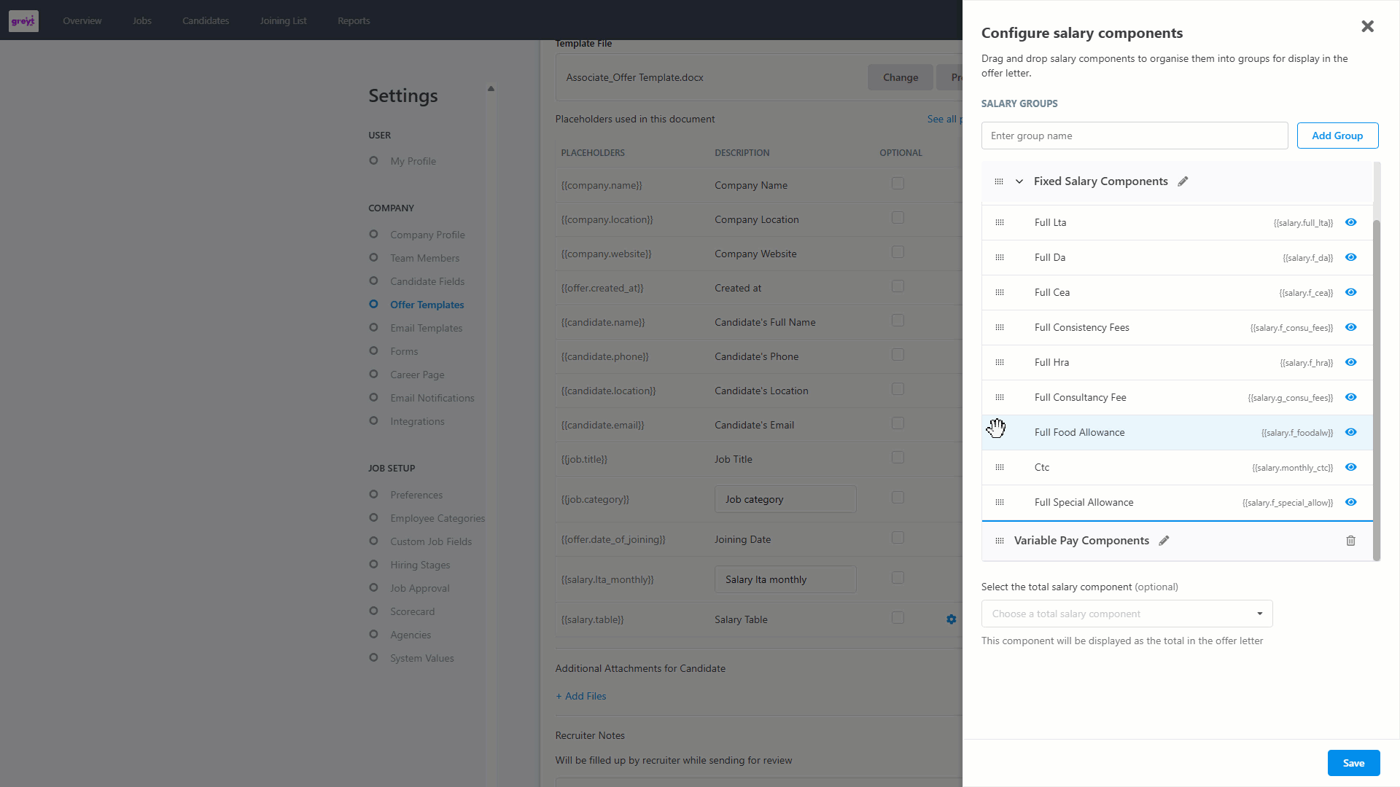
Task: Grab the Full Hra row drag handle
Action: [999, 363]
